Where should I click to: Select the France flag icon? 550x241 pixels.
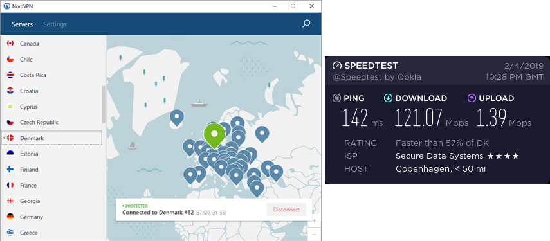(10, 185)
